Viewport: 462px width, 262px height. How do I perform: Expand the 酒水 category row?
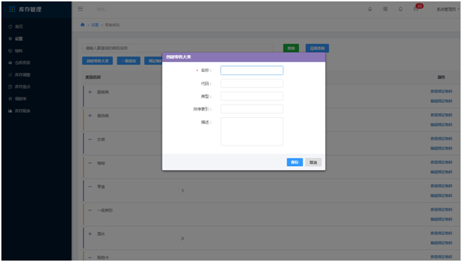tap(90, 234)
